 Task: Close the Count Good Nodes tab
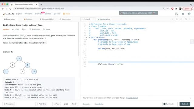(36, 5)
